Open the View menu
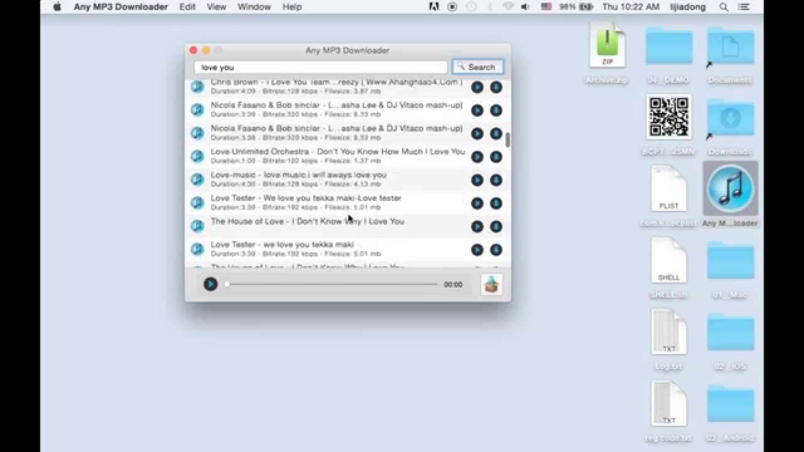The height and width of the screenshot is (452, 804). 216,7
